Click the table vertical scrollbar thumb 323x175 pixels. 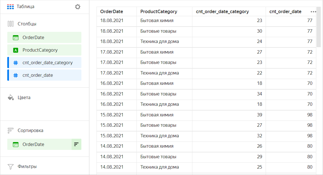(x=319, y=28)
